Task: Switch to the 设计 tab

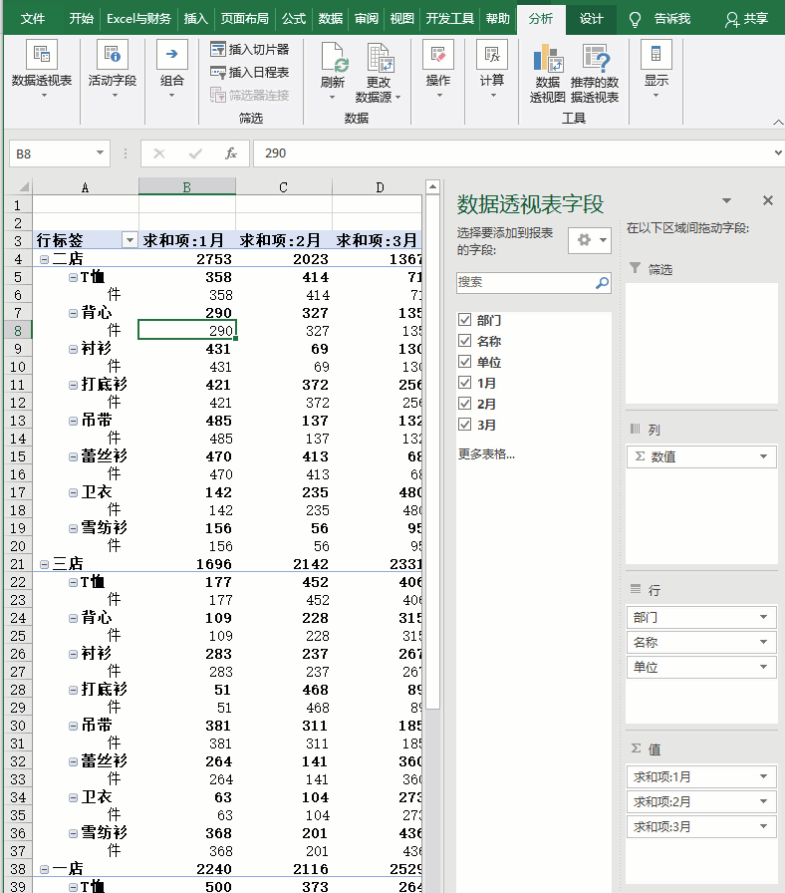Action: click(591, 19)
